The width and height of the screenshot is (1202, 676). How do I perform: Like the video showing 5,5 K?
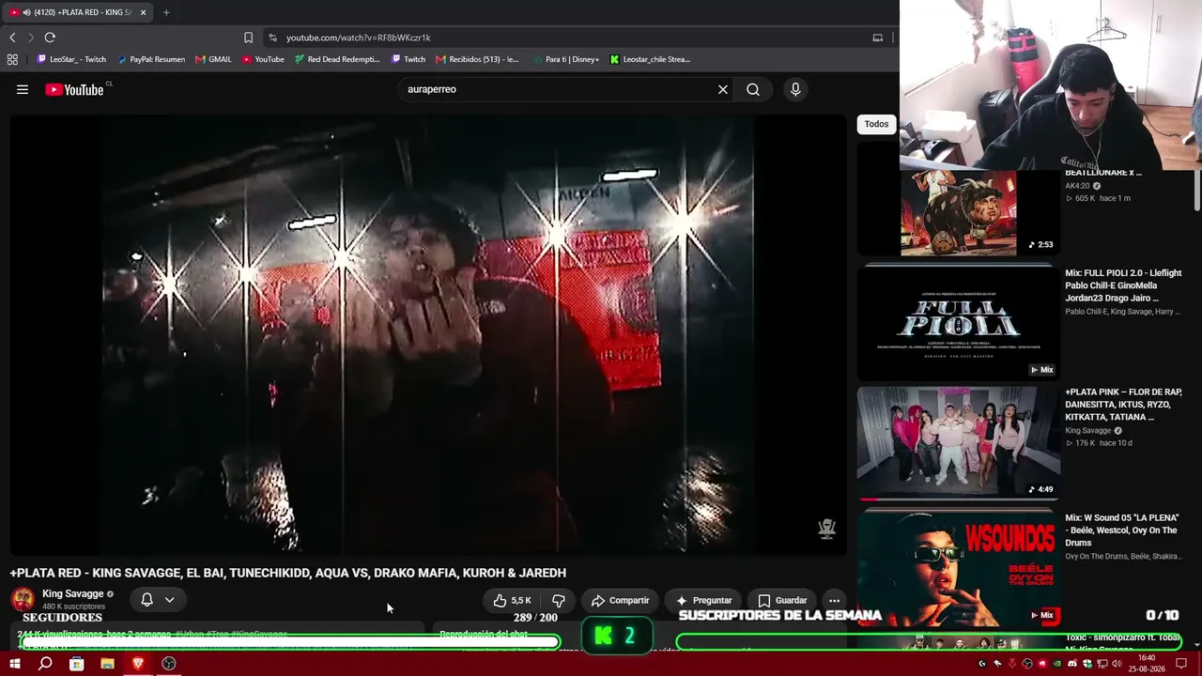513,600
